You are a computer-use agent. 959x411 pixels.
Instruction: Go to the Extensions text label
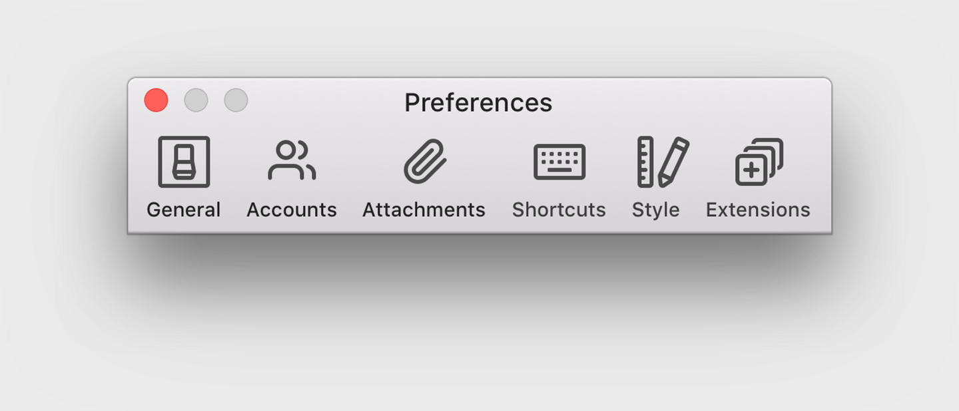coord(758,210)
